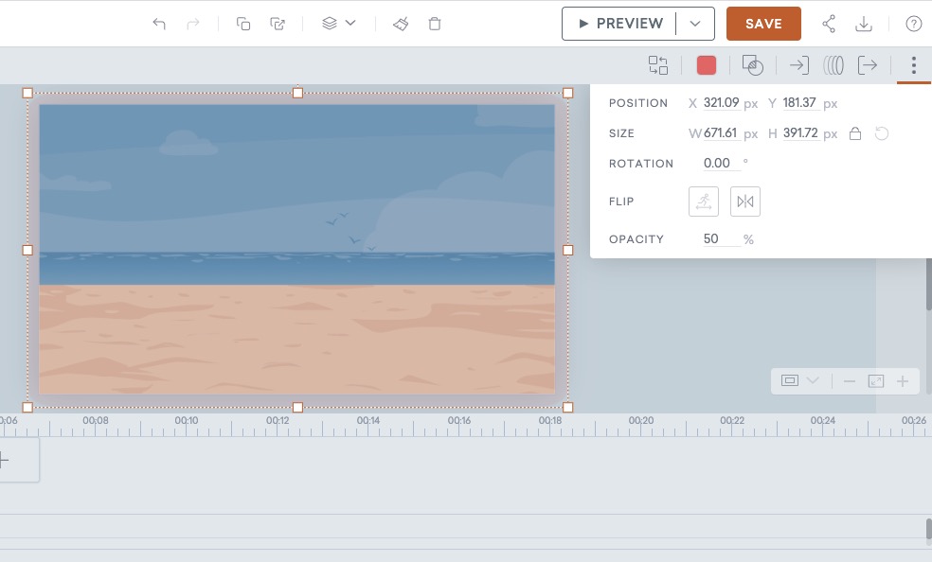Screen dimensions: 932x562
Task: Open the layers arrange icon
Action: pyautogui.click(x=330, y=23)
